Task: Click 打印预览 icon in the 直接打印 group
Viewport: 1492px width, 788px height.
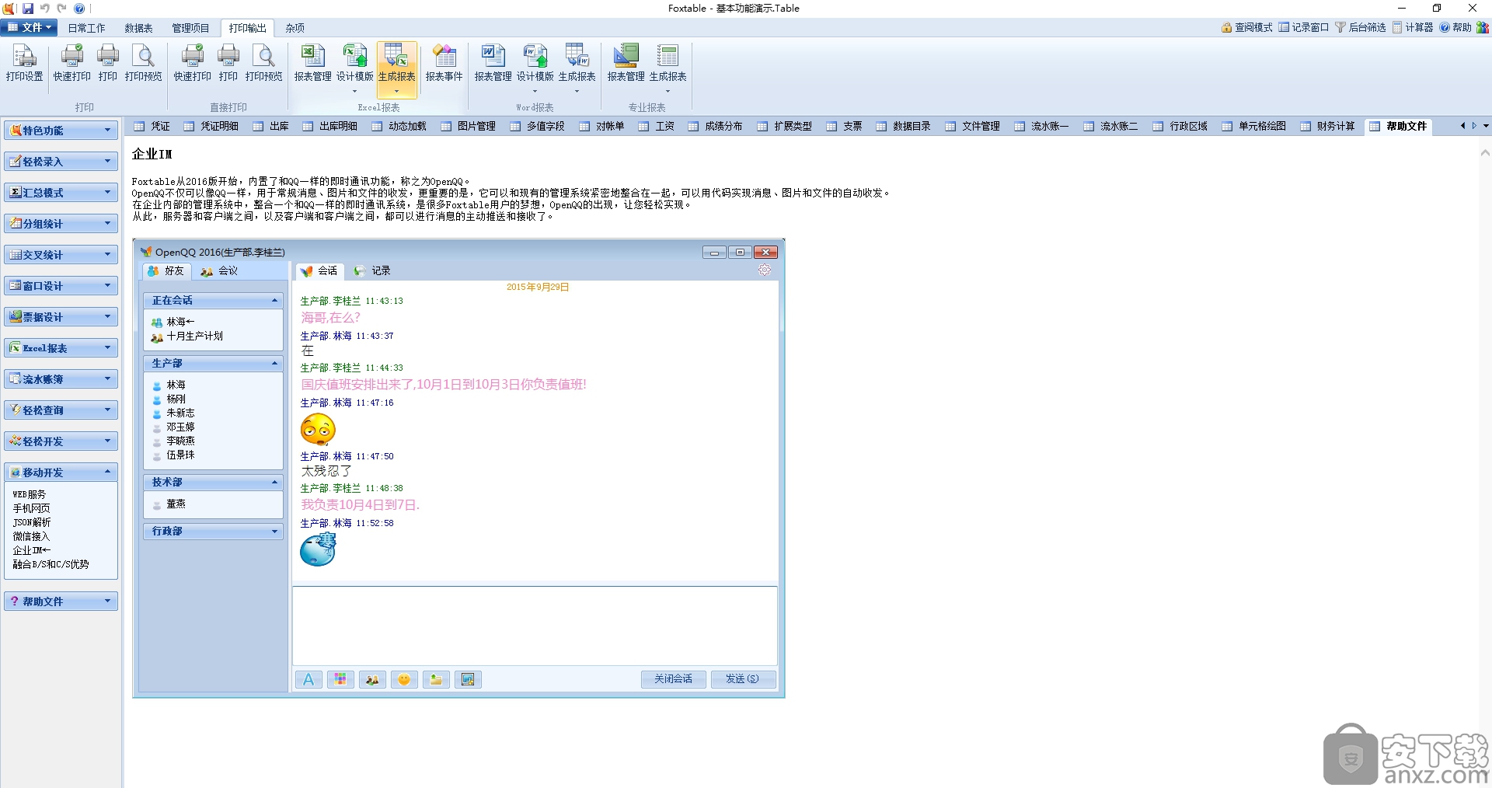Action: 264,63
